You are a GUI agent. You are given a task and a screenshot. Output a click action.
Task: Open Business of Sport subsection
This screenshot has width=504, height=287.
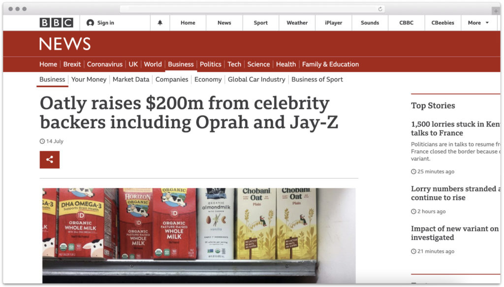pyautogui.click(x=317, y=79)
